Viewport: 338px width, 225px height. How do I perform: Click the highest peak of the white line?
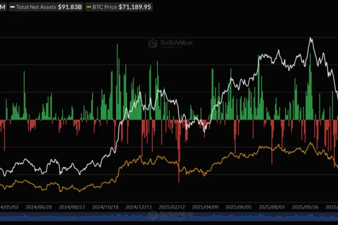click(x=310, y=38)
